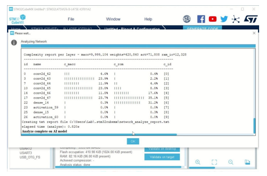Click the 'Analysis status: done' text
Viewport: 267px width, 176px height.
coord(75,165)
